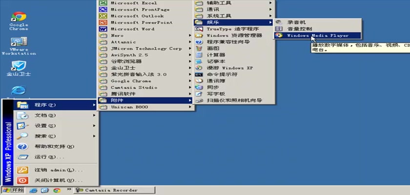
Task: Open Google Chrome desktop shortcut
Action: tap(19, 21)
